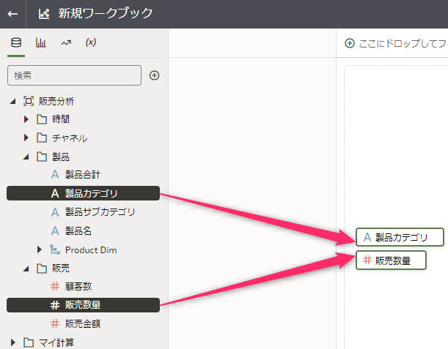Expand the チャネル folder
The height and width of the screenshot is (349, 448).
[x=26, y=138]
